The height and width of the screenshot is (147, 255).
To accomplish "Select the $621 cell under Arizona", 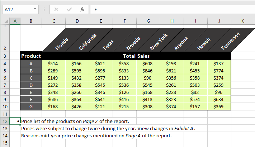I will tap(172, 71).
